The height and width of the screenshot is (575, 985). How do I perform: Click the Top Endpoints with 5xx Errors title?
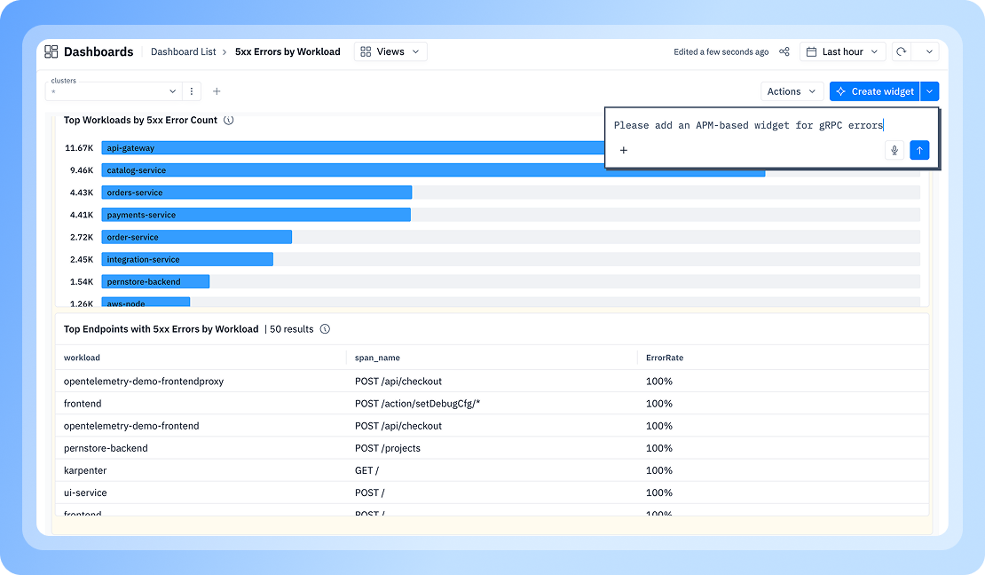(x=161, y=328)
